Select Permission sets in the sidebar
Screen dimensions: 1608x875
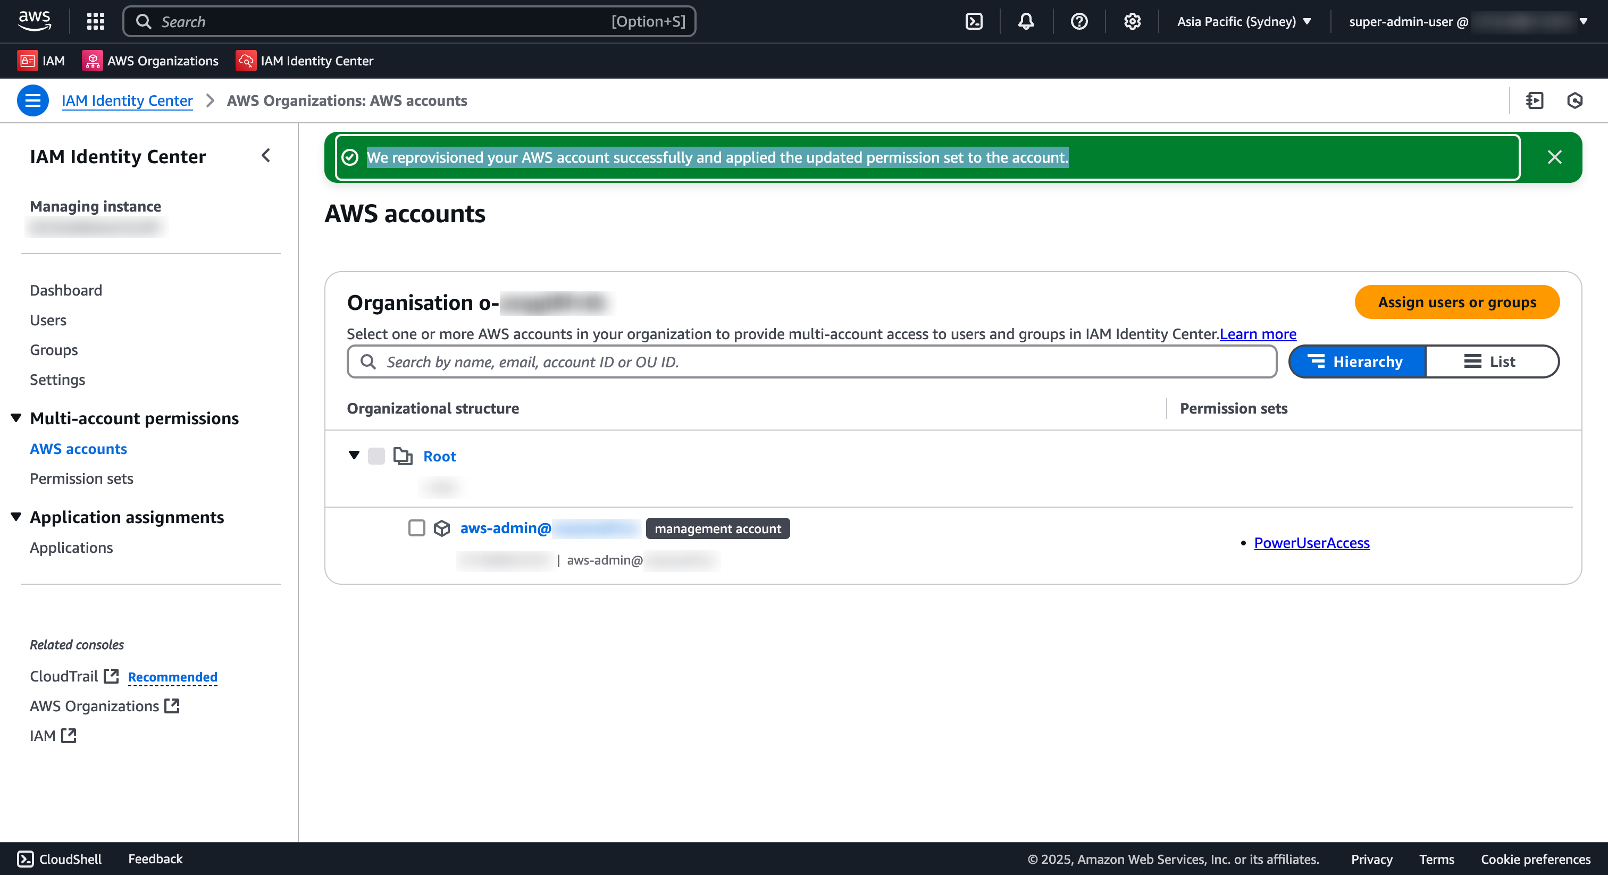point(81,478)
